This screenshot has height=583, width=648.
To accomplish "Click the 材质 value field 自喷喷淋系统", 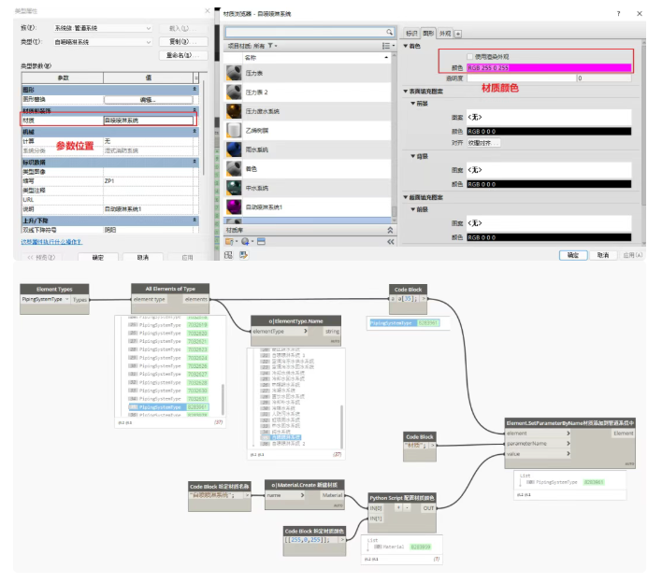I will pyautogui.click(x=148, y=121).
